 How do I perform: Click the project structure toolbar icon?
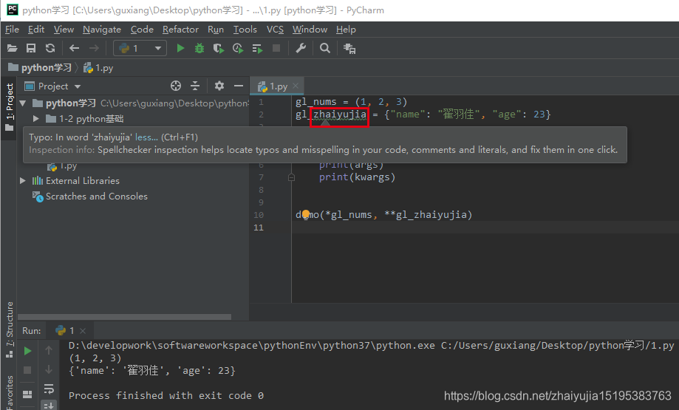349,49
